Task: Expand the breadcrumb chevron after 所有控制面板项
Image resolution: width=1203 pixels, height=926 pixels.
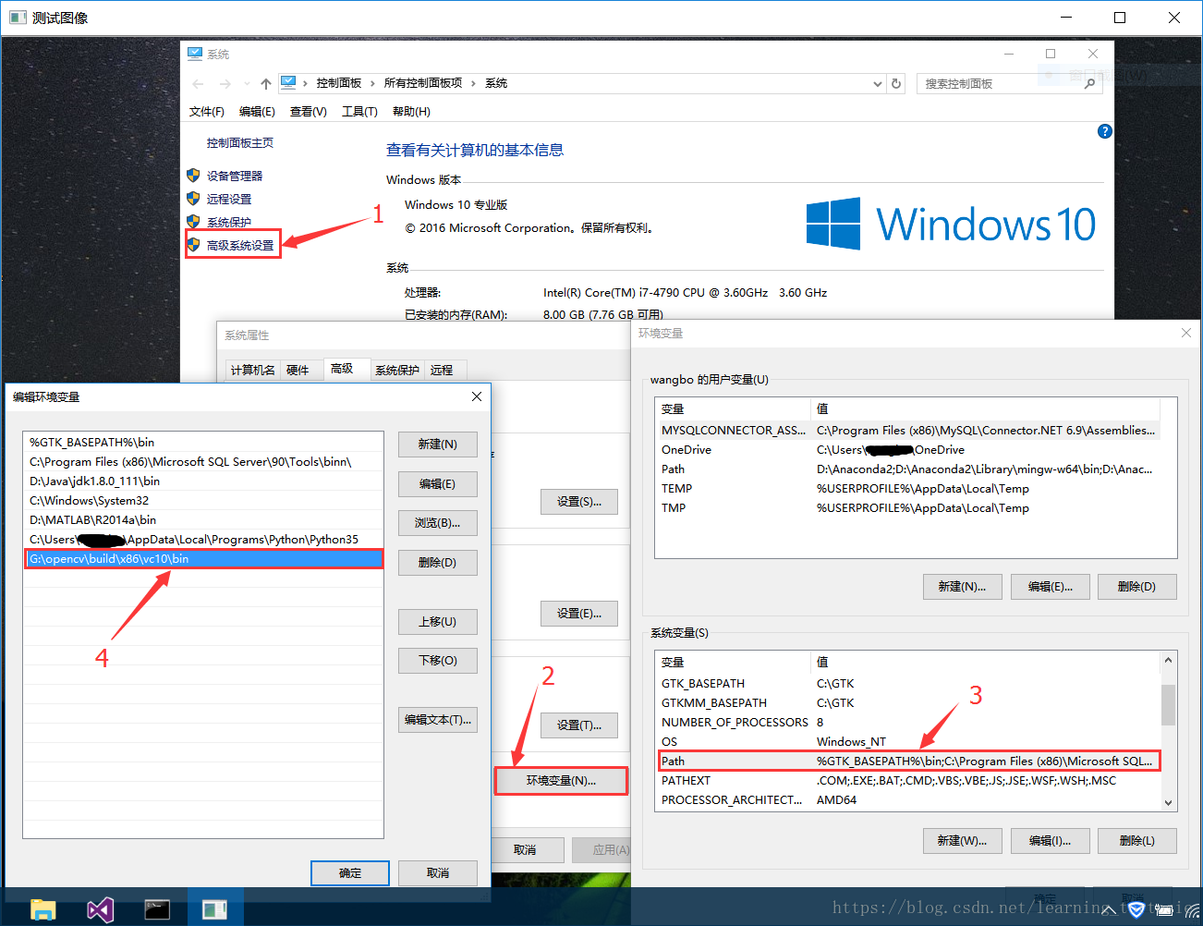Action: click(x=473, y=83)
